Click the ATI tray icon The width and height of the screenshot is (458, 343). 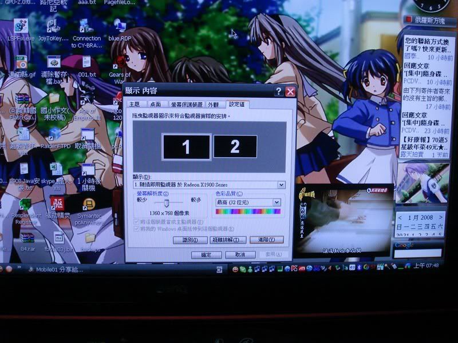(x=302, y=268)
